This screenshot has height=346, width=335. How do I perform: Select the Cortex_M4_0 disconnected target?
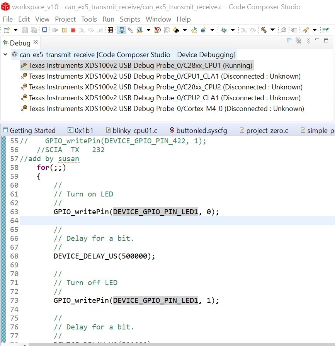coord(163,109)
